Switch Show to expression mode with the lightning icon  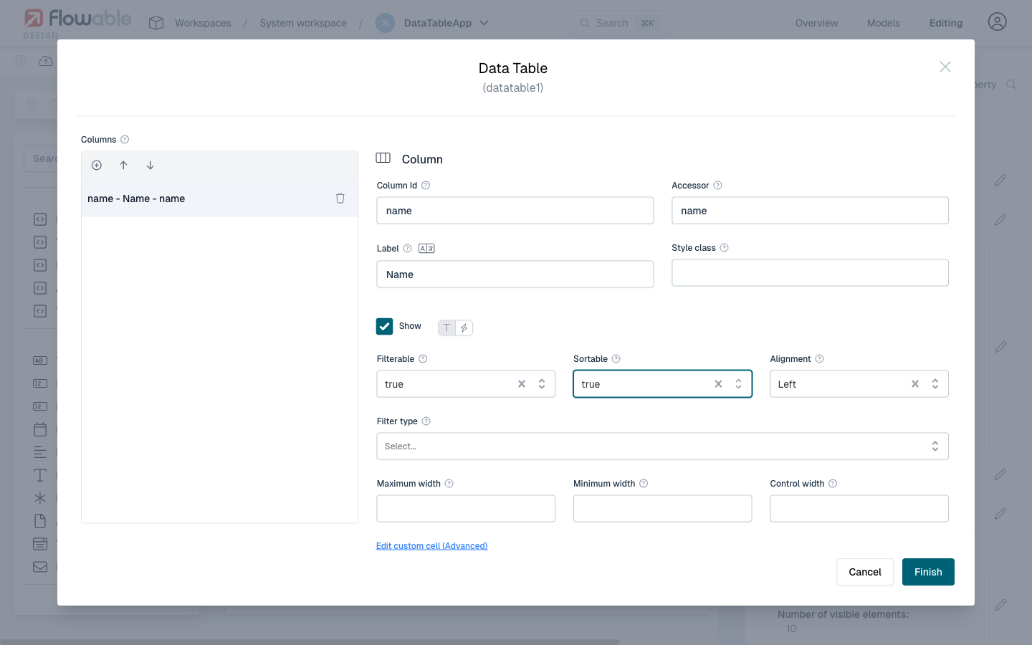point(464,328)
